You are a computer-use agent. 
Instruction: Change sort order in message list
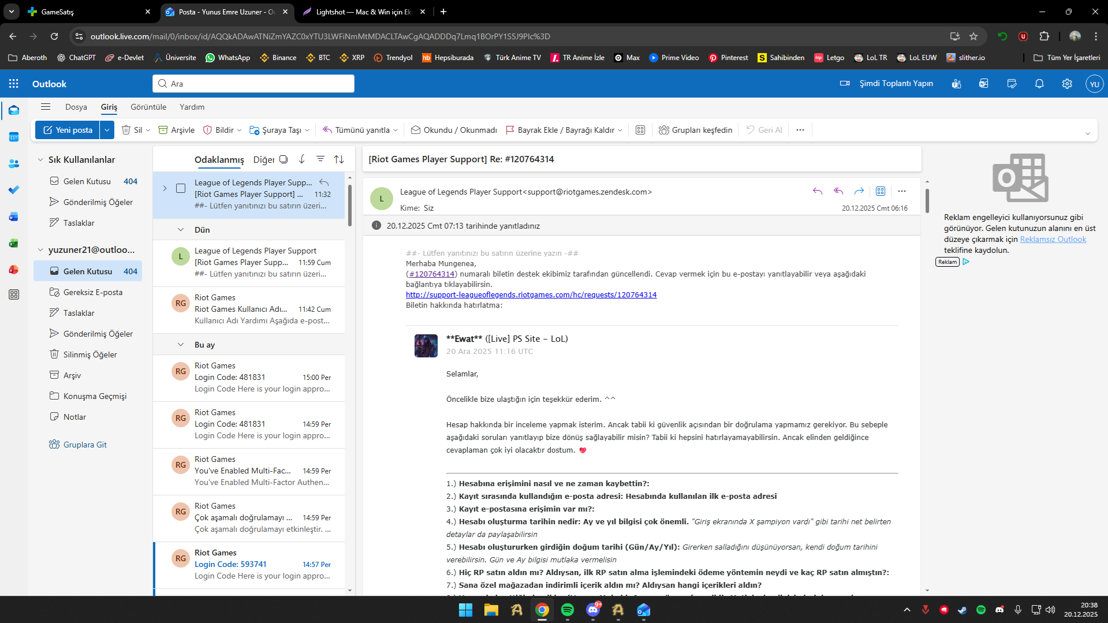[339, 159]
